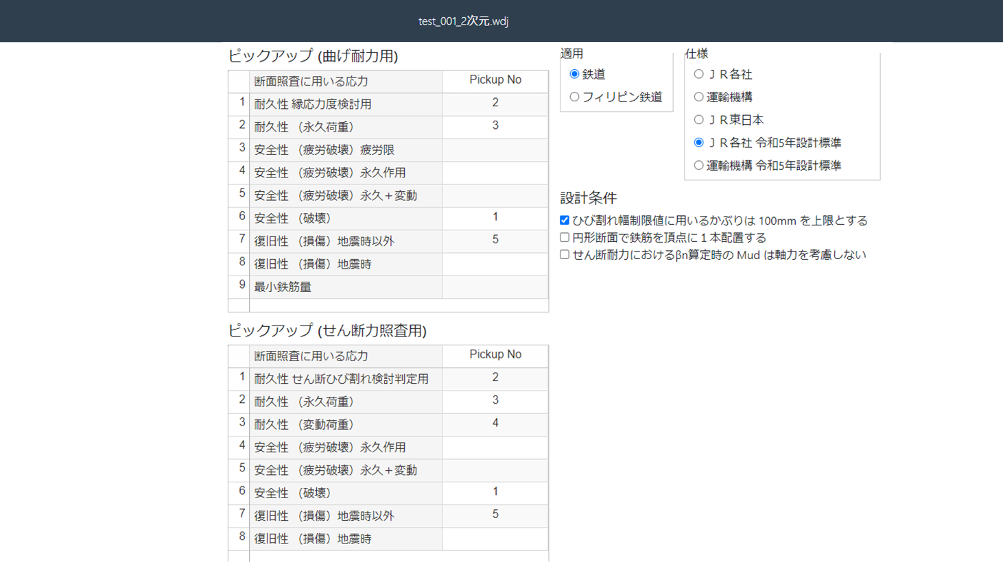Image resolution: width=1003 pixels, height=564 pixels.
Task: Edit Pickup No for bending 耐久性（永久荷重）row
Action: 495,127
